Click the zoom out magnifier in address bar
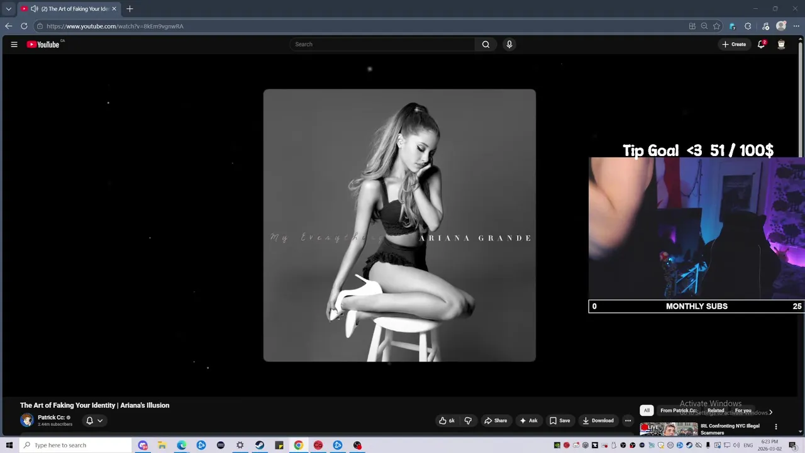805x453 pixels. coord(704,26)
